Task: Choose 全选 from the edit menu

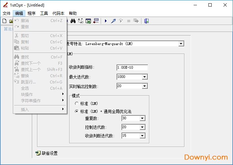Action: coord(40,88)
